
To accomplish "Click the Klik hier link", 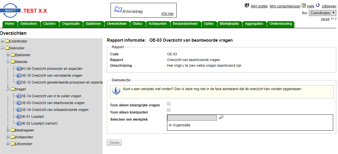I will click(x=168, y=14).
